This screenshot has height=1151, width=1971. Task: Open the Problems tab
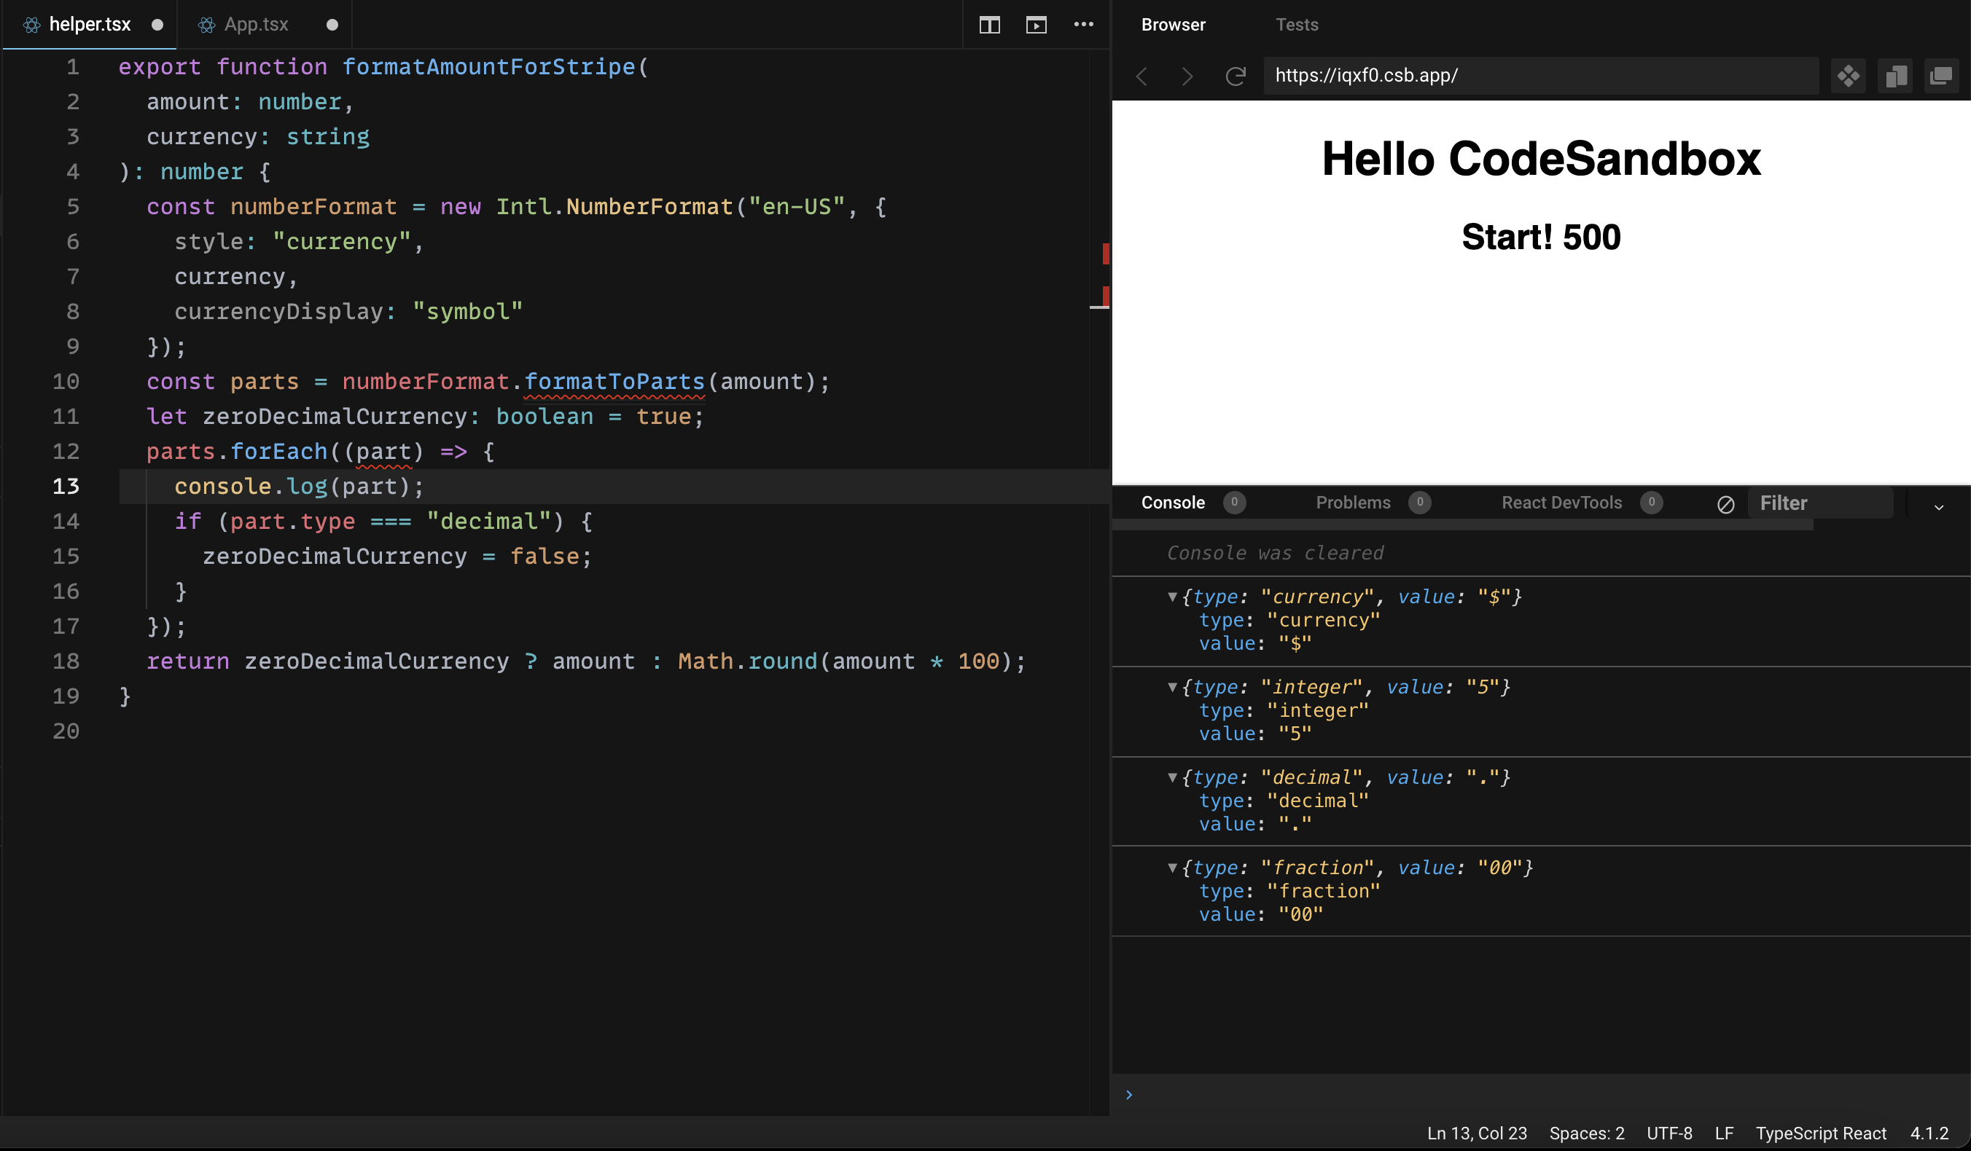1353,503
